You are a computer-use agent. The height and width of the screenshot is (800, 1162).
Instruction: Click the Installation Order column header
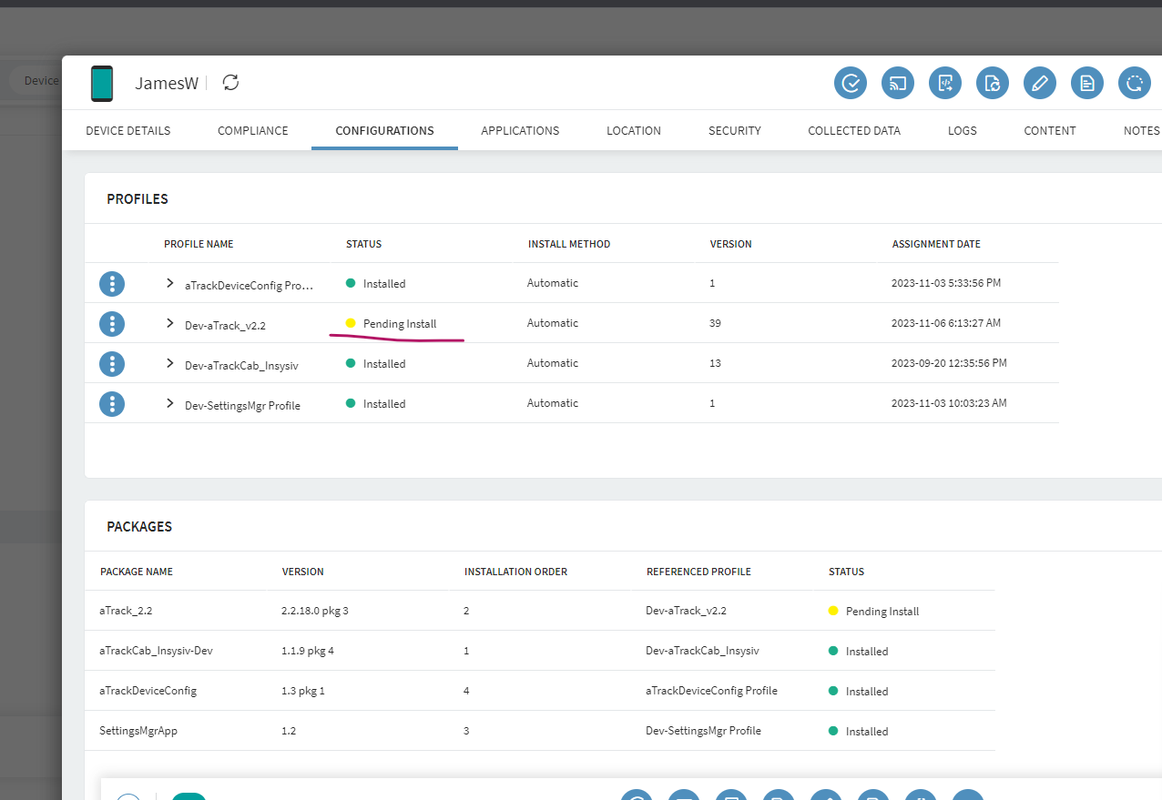(x=515, y=572)
